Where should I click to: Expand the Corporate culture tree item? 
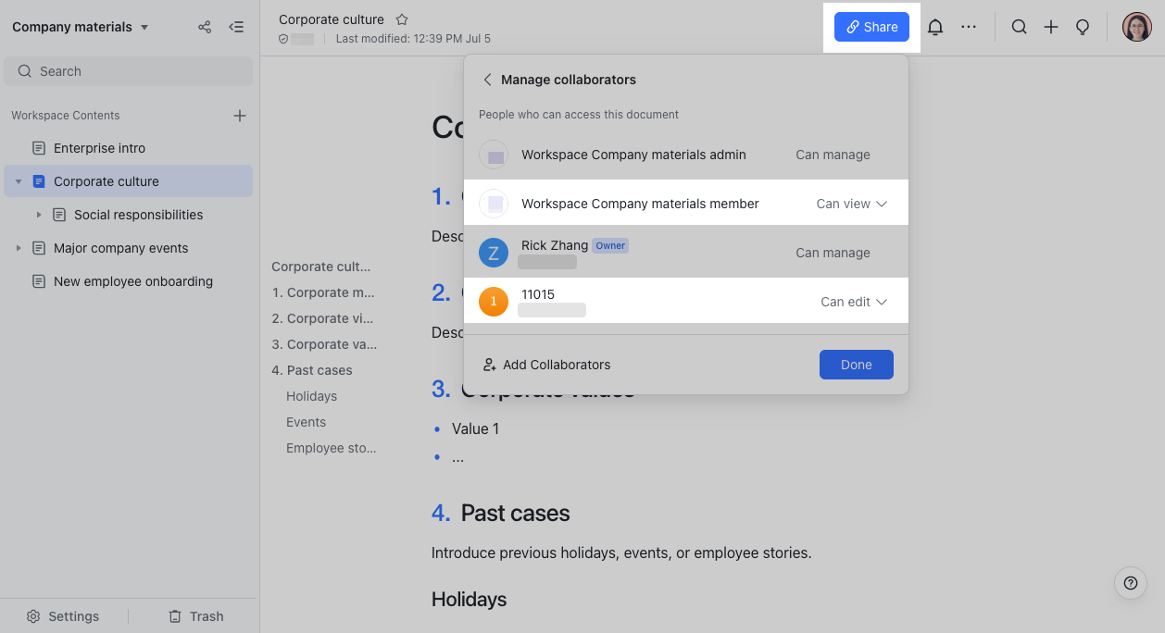point(19,180)
